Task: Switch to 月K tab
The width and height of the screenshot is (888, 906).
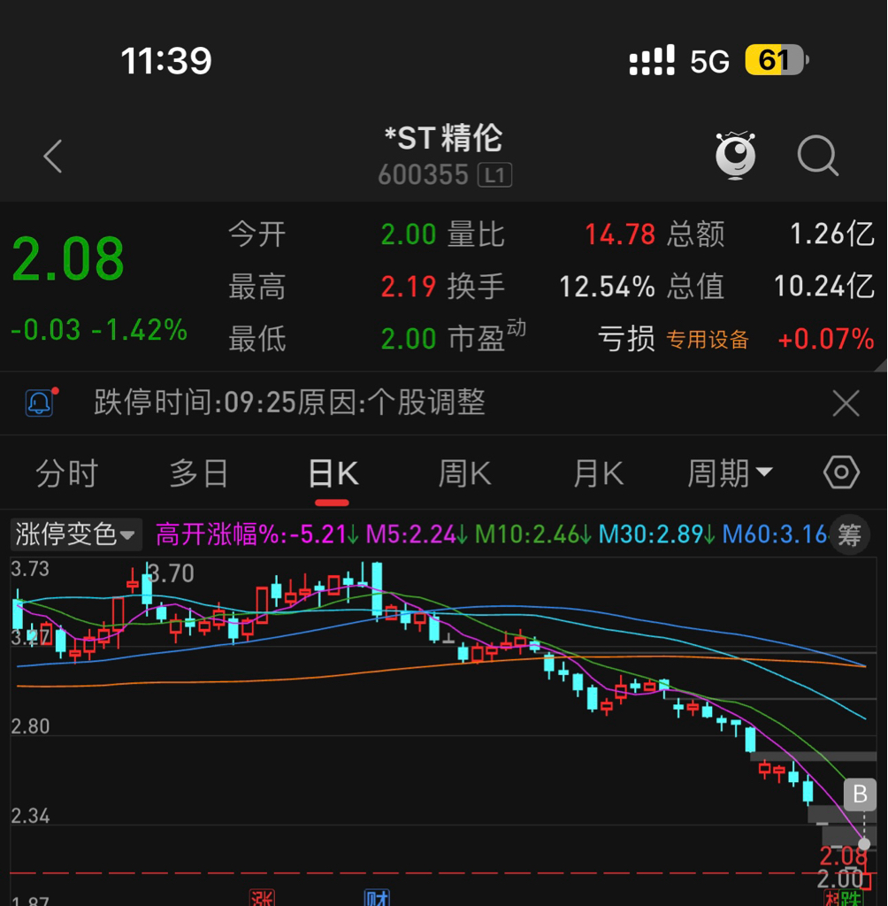Action: (x=598, y=474)
